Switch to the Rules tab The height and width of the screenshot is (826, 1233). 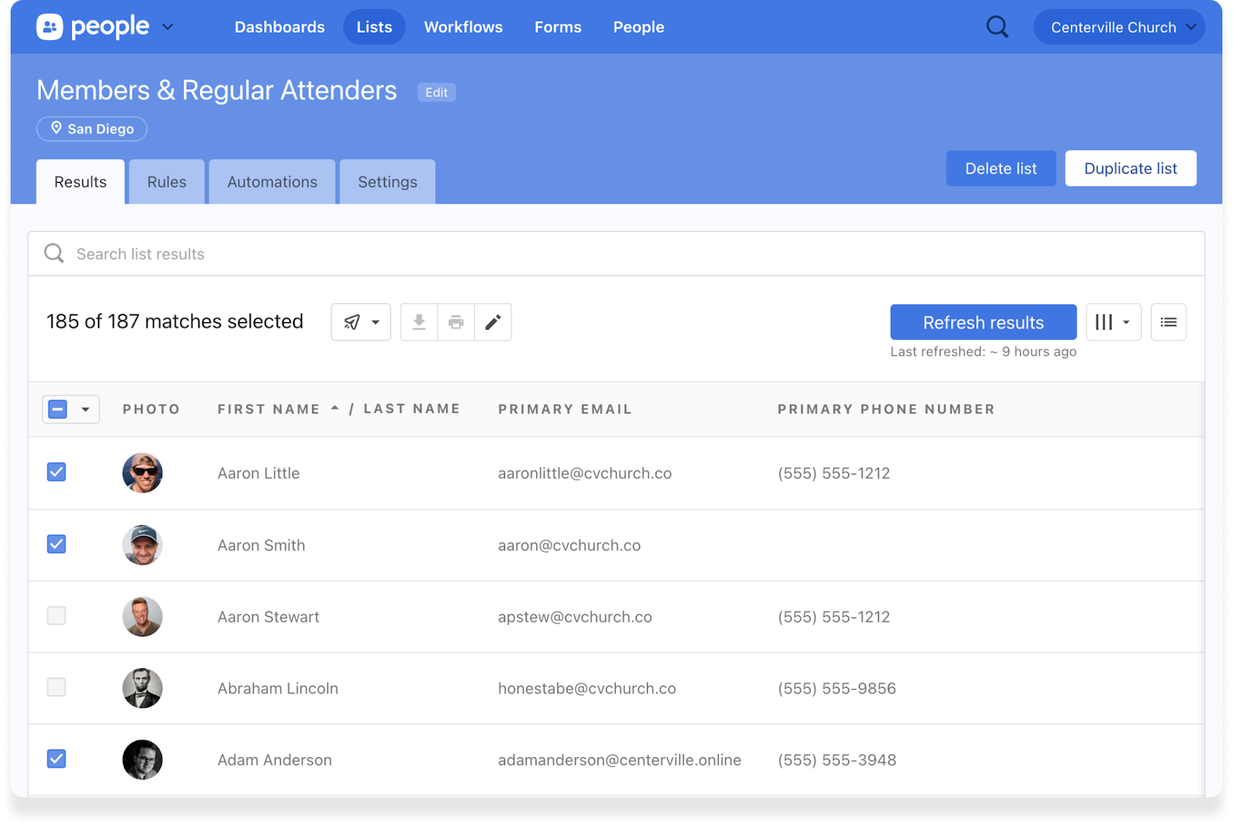(167, 182)
